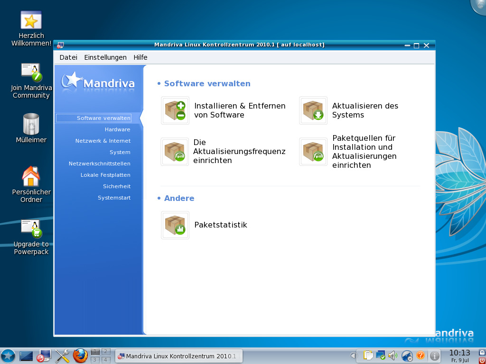This screenshot has height=364, width=486.
Task: Open Paketquellen für Installation und Aktualisierungen
Action: pos(313,151)
